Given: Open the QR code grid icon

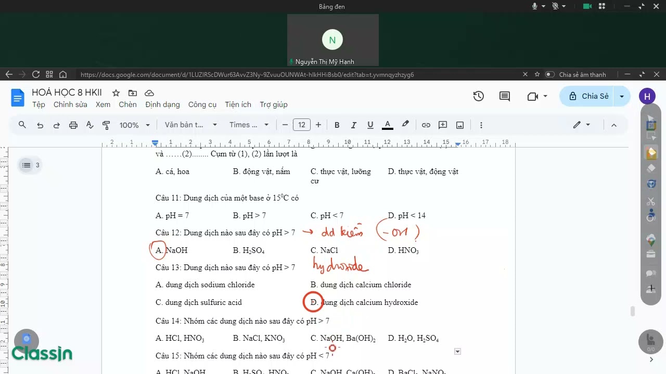Looking at the screenshot, I should pyautogui.click(x=49, y=74).
